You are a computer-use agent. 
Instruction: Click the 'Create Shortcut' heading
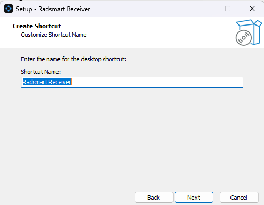pyautogui.click(x=37, y=26)
